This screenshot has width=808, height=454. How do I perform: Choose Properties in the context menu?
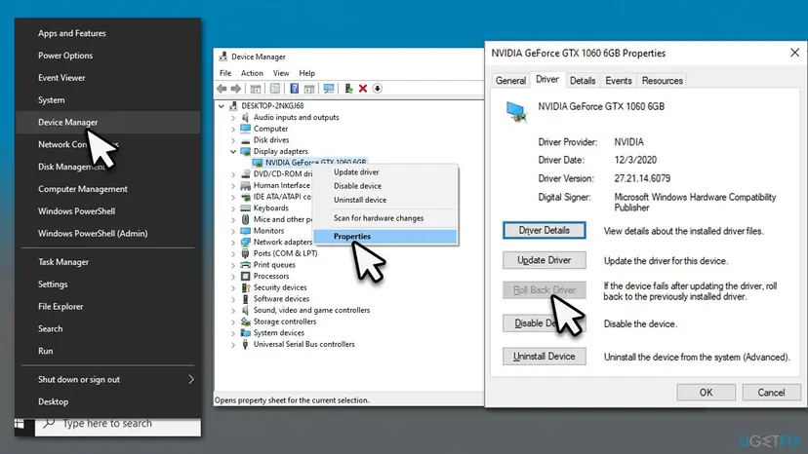[x=384, y=237]
